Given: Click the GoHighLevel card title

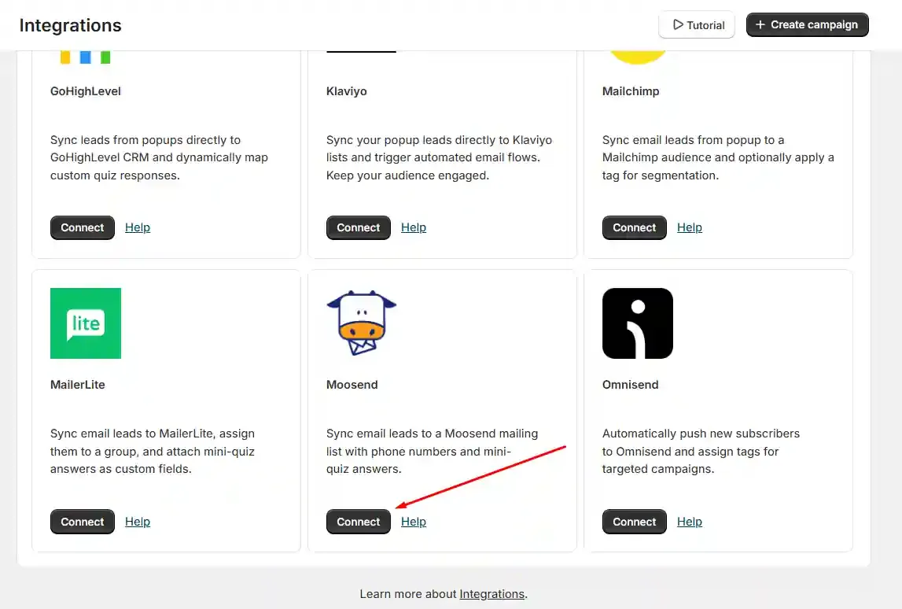Looking at the screenshot, I should [x=85, y=91].
